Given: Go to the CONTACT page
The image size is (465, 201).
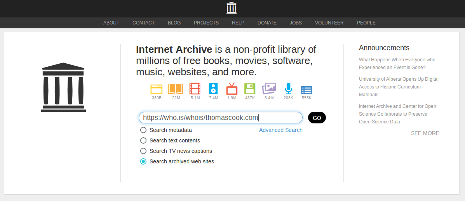Looking at the screenshot, I should (x=143, y=23).
